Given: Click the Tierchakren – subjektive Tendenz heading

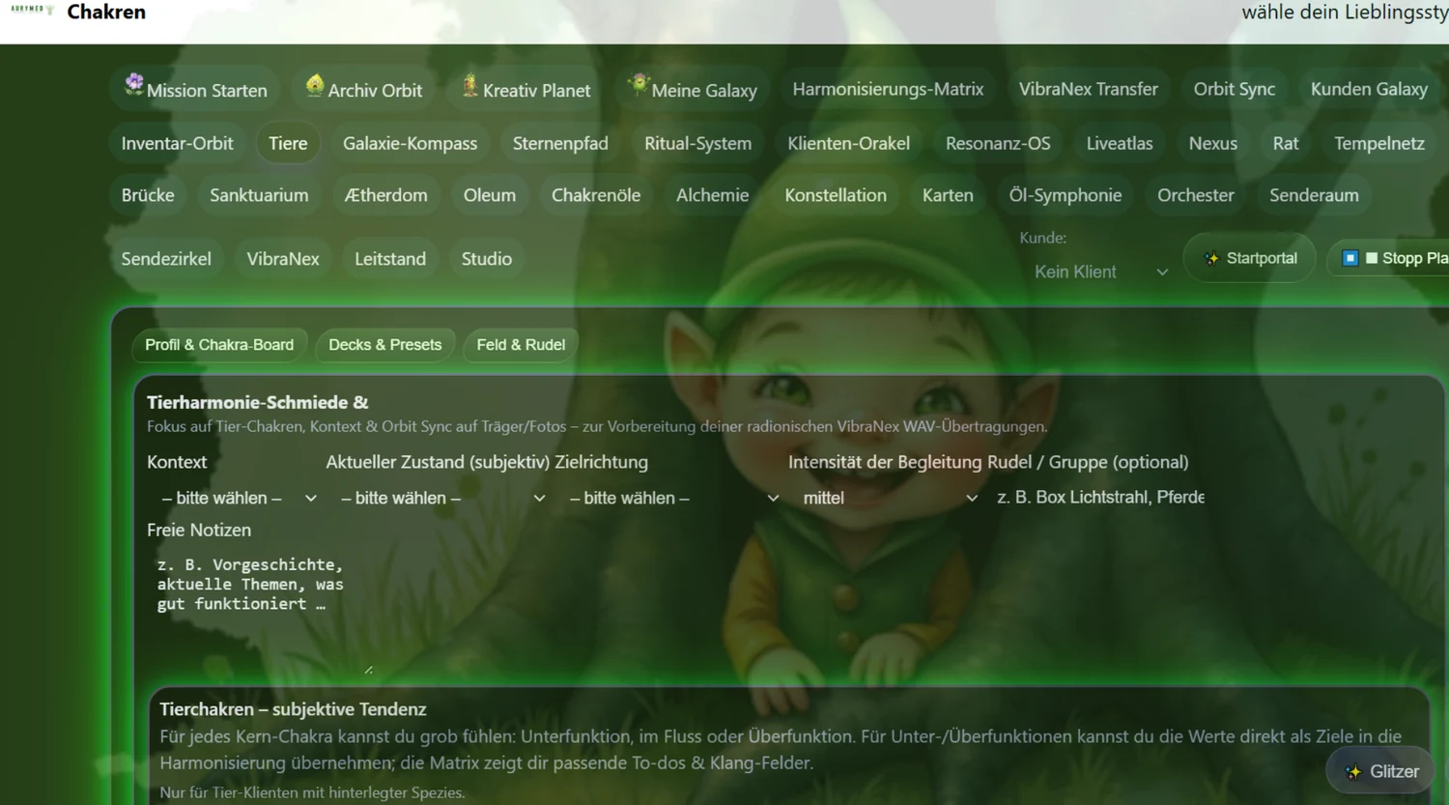Looking at the screenshot, I should click(293, 709).
